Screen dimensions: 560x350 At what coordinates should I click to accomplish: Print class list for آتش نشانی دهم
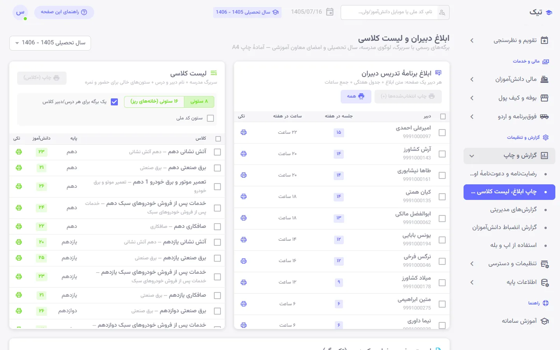19,152
